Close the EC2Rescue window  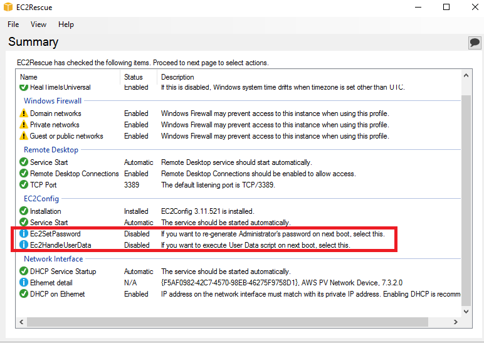click(475, 7)
